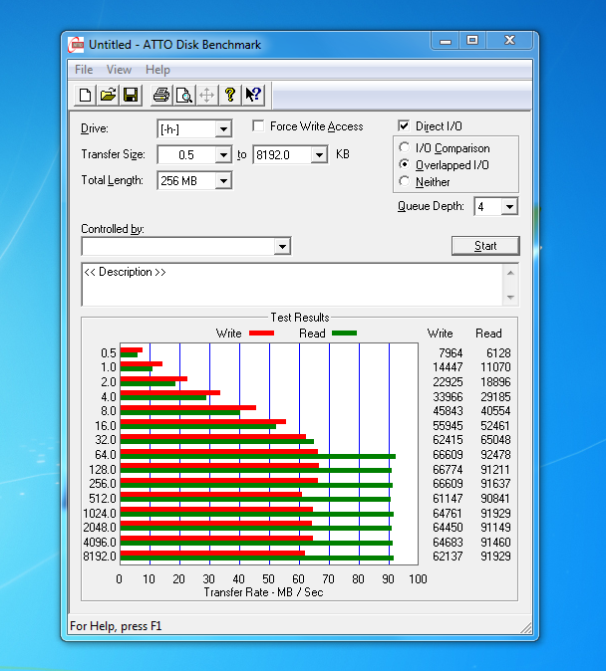Open the File menu
This screenshot has width=606, height=671.
[x=84, y=70]
